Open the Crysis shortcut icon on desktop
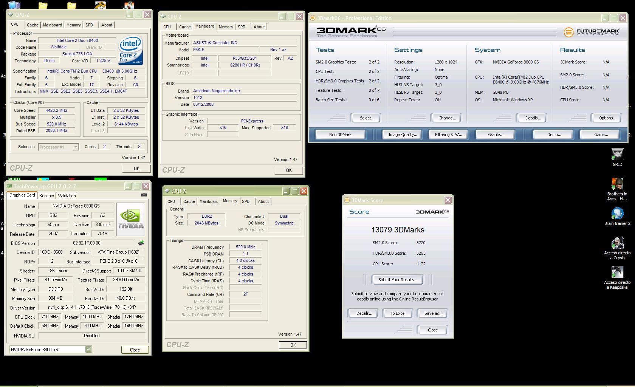The width and height of the screenshot is (635, 387). 617,248
